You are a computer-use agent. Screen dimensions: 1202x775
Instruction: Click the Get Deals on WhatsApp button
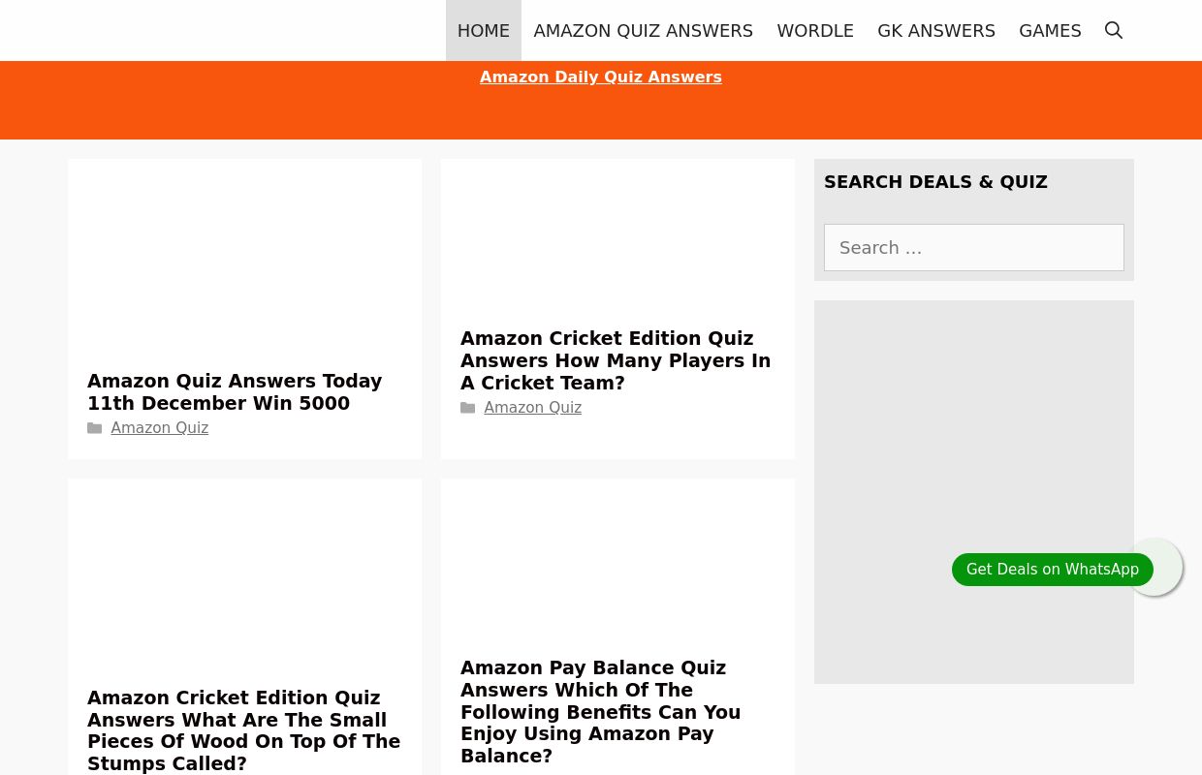[1053, 570]
